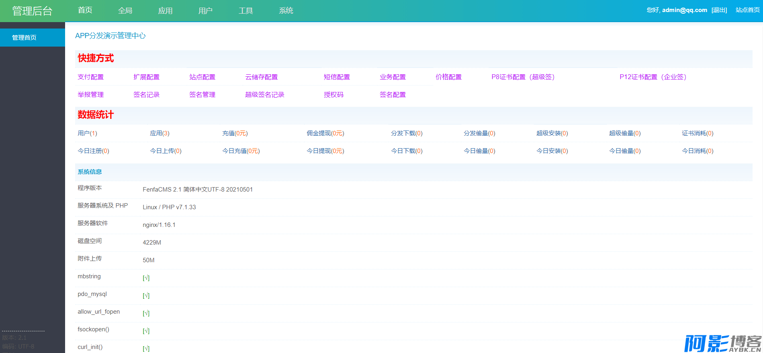Image resolution: width=763 pixels, height=353 pixels.
Task: View 今日偷量(0) in the 分发 column
Action: click(480, 151)
